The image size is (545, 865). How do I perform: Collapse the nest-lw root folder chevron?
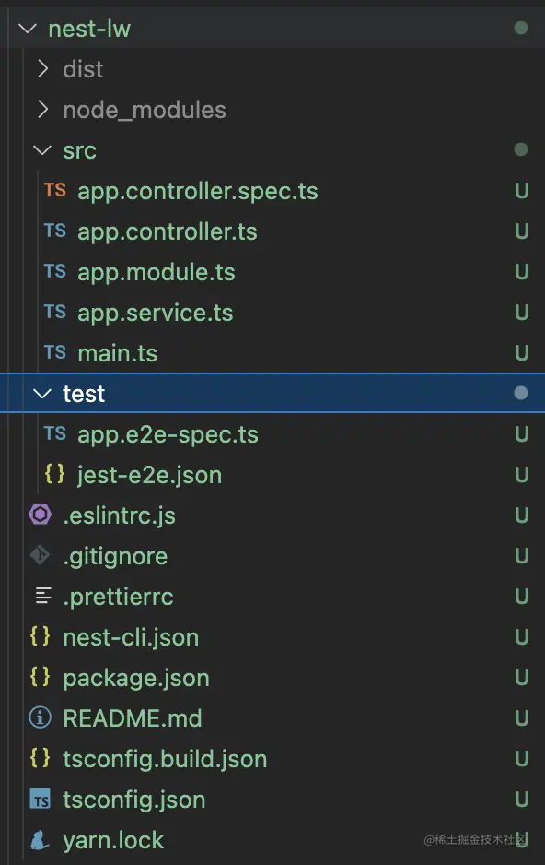tap(28, 29)
